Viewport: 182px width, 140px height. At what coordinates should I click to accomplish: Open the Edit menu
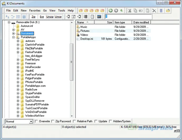16,11
